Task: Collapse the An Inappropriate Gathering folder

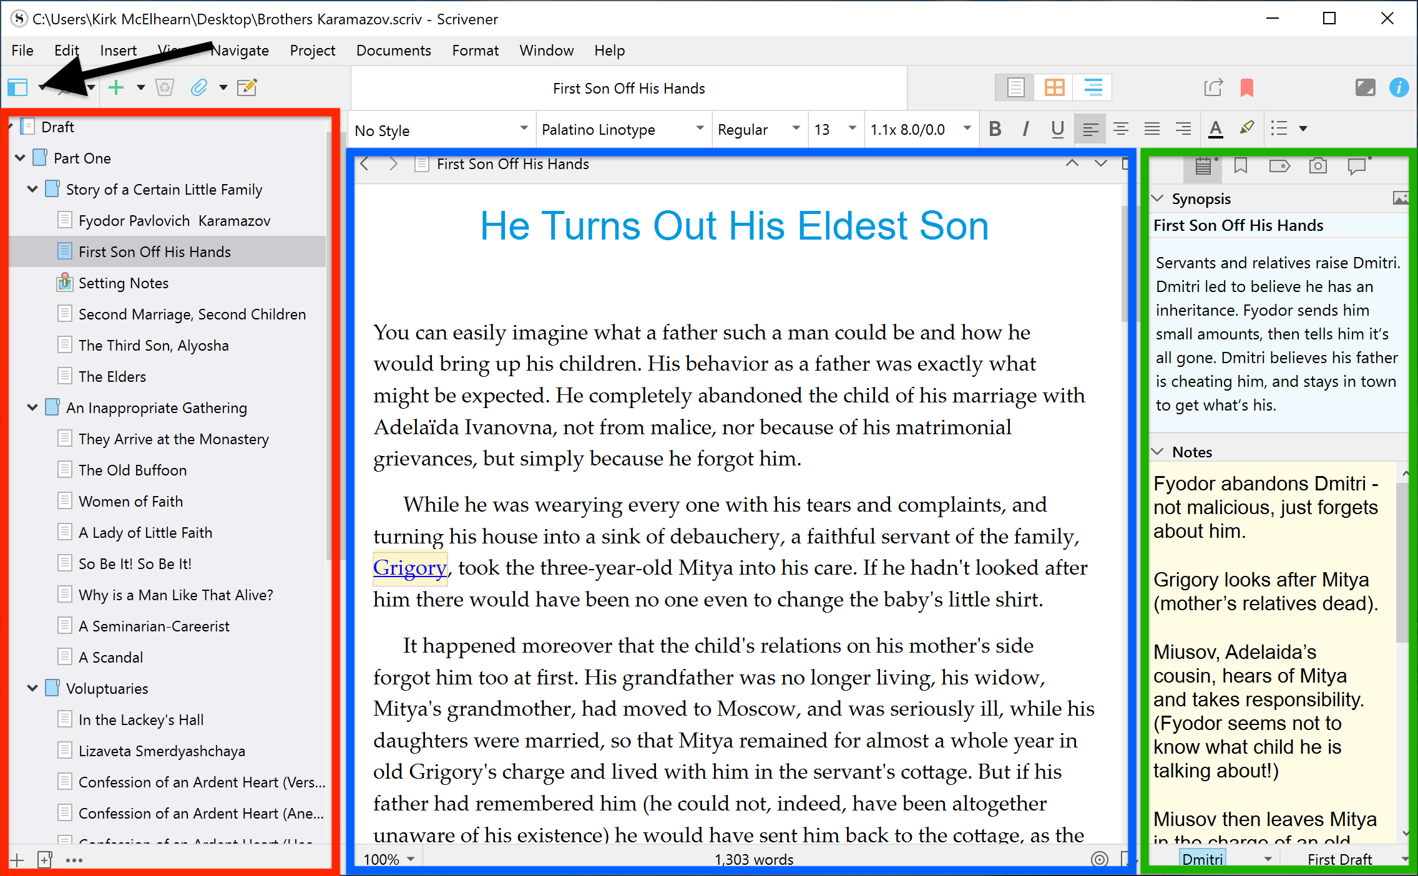Action: coord(32,407)
